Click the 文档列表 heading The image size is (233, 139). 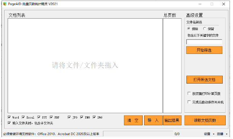17,15
